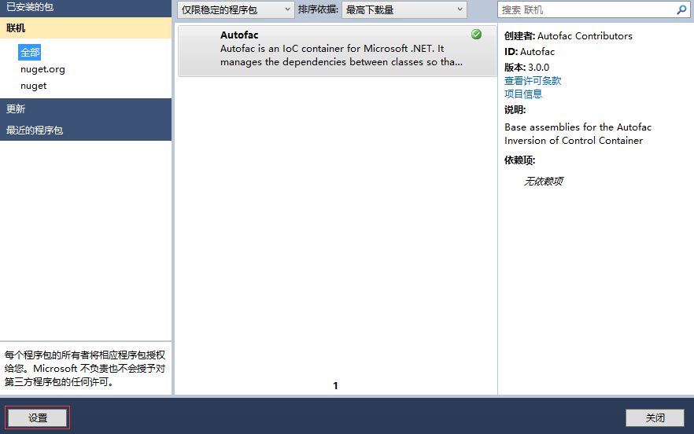
Task: Select the nuget.org source
Action: [x=42, y=69]
